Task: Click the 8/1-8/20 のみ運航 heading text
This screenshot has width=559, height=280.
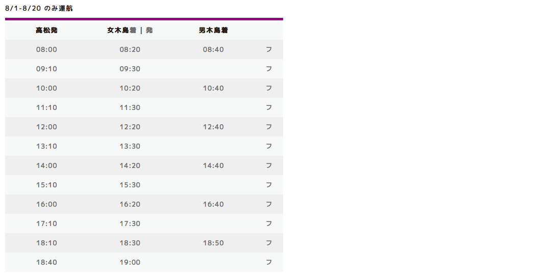Action: pyautogui.click(x=39, y=8)
